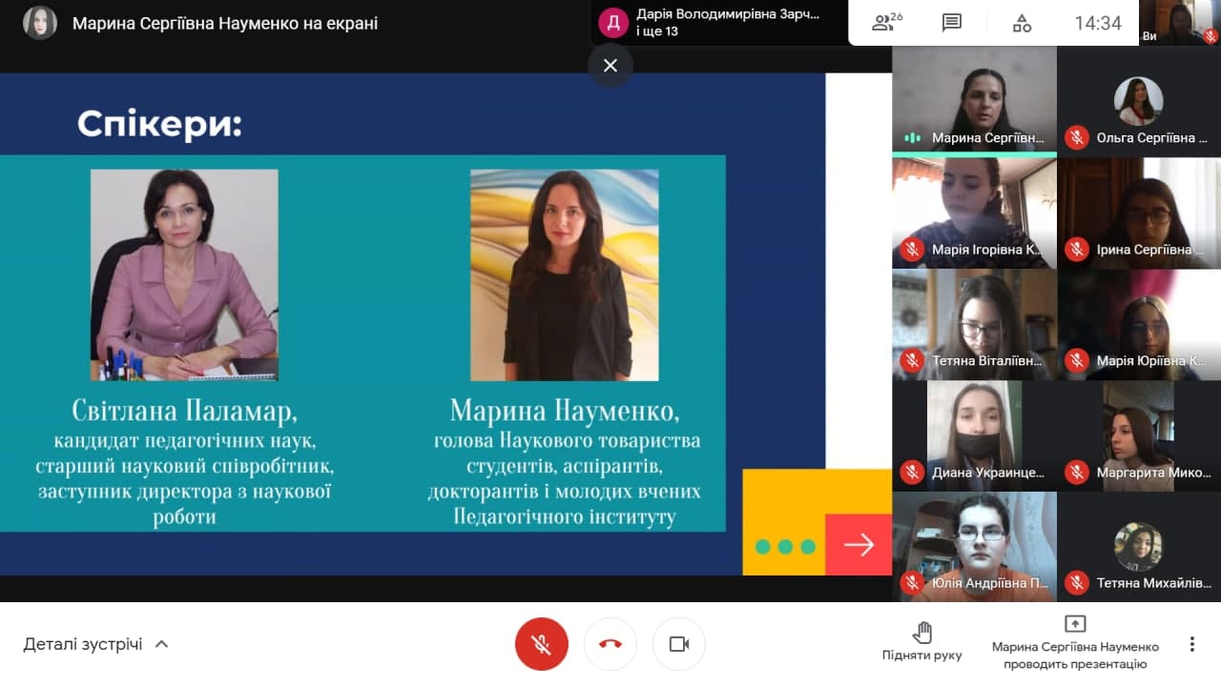Click the three green dots on slide
This screenshot has height=686, width=1221.
click(x=784, y=547)
